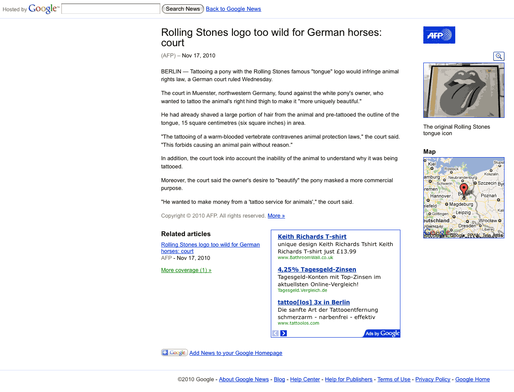The height and width of the screenshot is (392, 514).
Task: Open the Ads by Google label
Action: (382, 333)
